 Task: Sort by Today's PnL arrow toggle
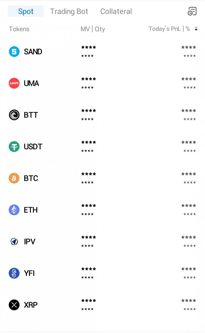click(x=196, y=29)
